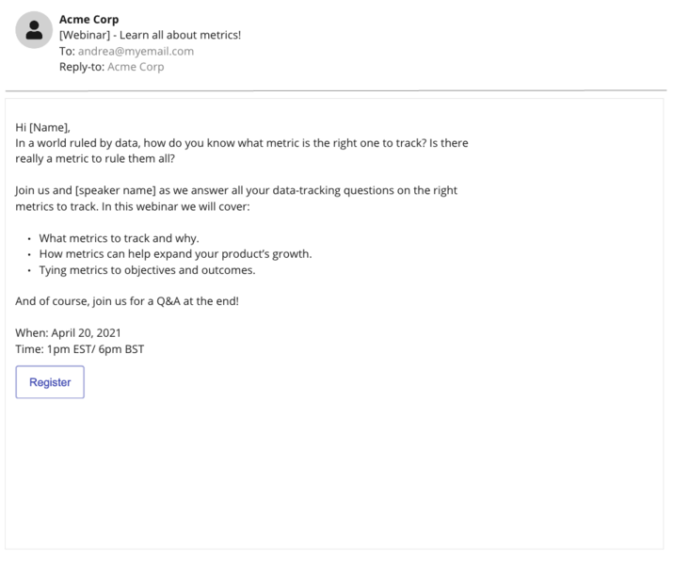The width and height of the screenshot is (673, 562).
Task: Select the product's growth bullet point
Action: point(175,254)
